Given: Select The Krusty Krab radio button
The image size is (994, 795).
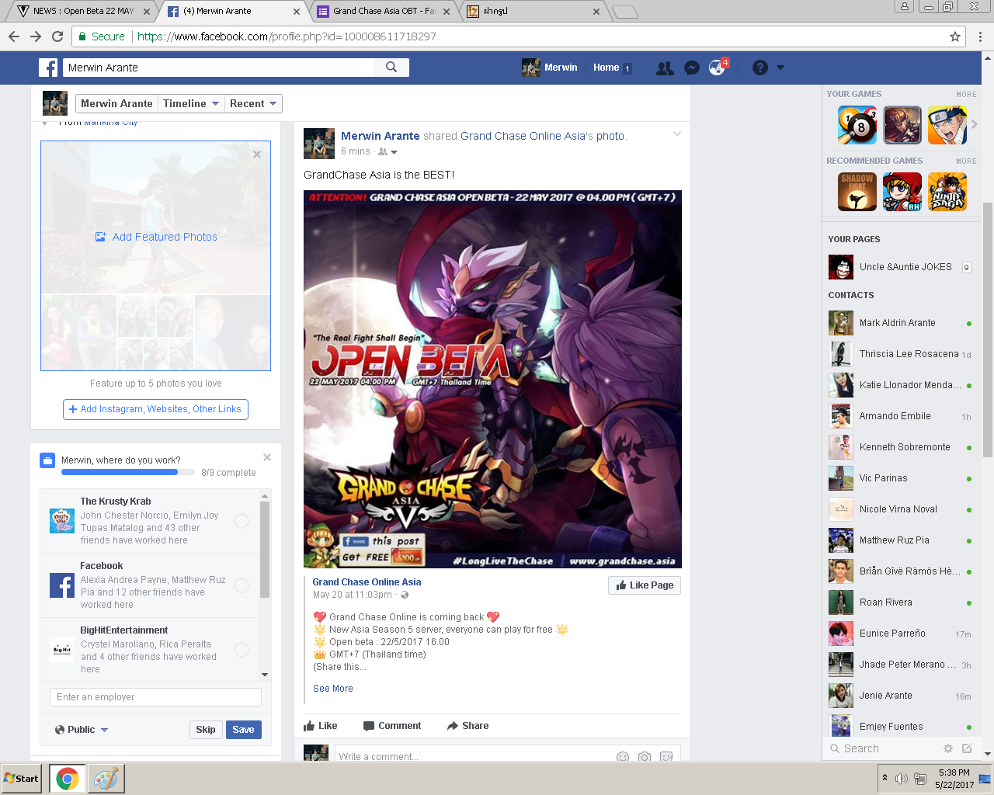Looking at the screenshot, I should pos(242,521).
